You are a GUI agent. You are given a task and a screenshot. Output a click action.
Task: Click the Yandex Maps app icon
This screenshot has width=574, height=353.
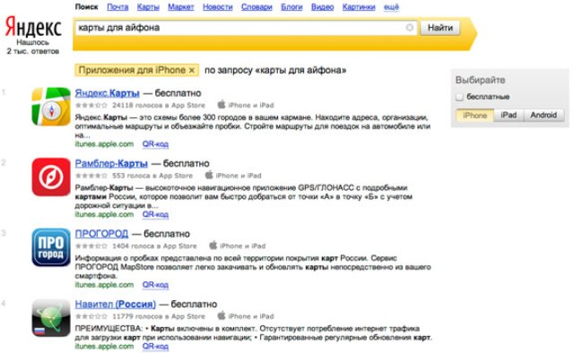tap(51, 107)
